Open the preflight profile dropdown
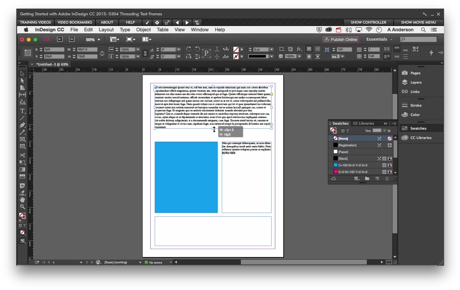 [140, 262]
